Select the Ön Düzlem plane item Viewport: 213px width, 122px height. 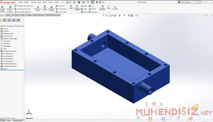(x=7, y=41)
